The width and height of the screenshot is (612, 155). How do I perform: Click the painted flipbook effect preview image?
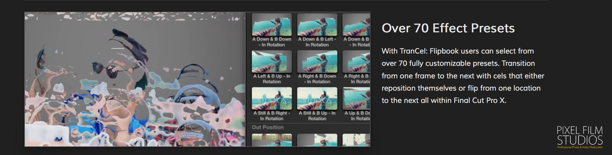click(135, 79)
